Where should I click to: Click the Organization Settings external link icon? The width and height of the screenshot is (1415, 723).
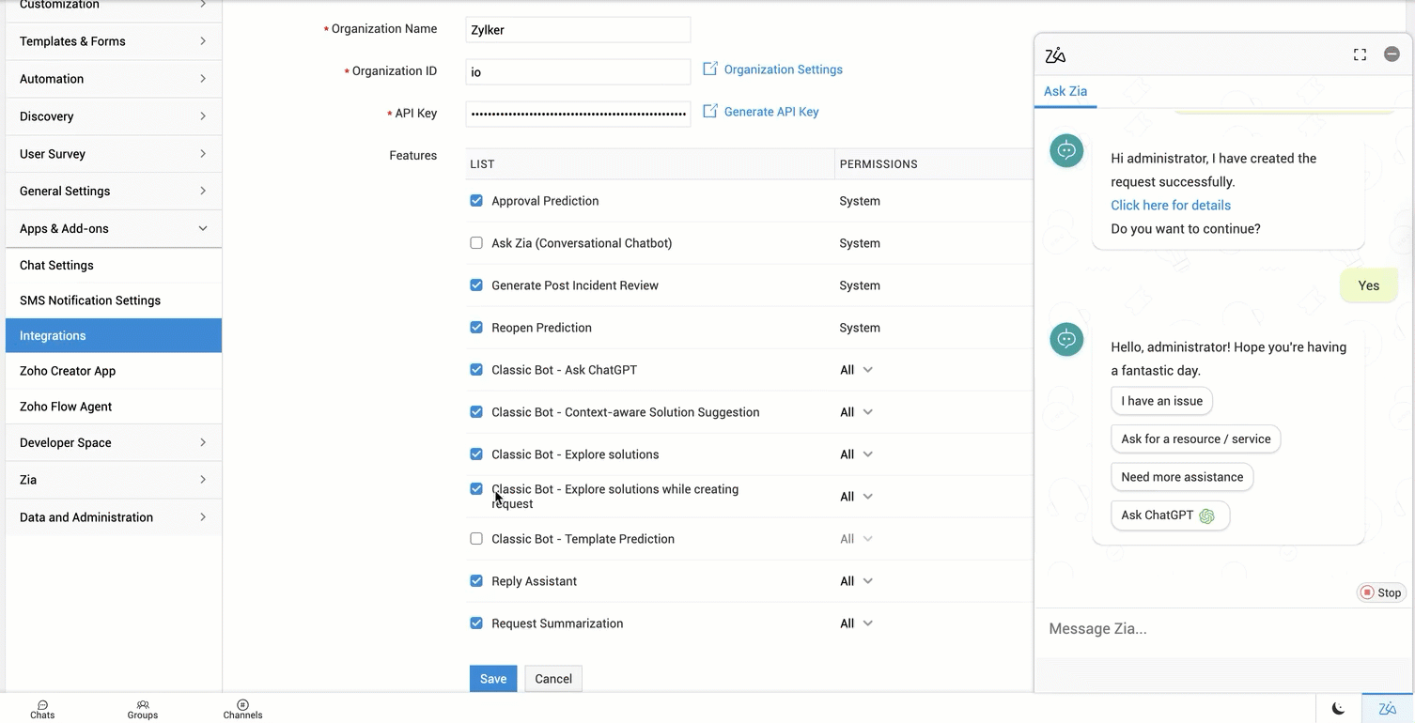710,69
